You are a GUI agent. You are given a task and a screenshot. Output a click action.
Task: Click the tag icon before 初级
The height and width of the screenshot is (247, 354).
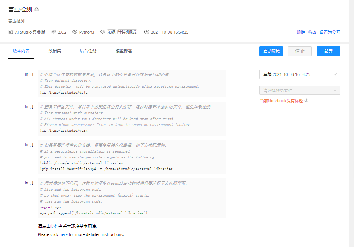103,32
